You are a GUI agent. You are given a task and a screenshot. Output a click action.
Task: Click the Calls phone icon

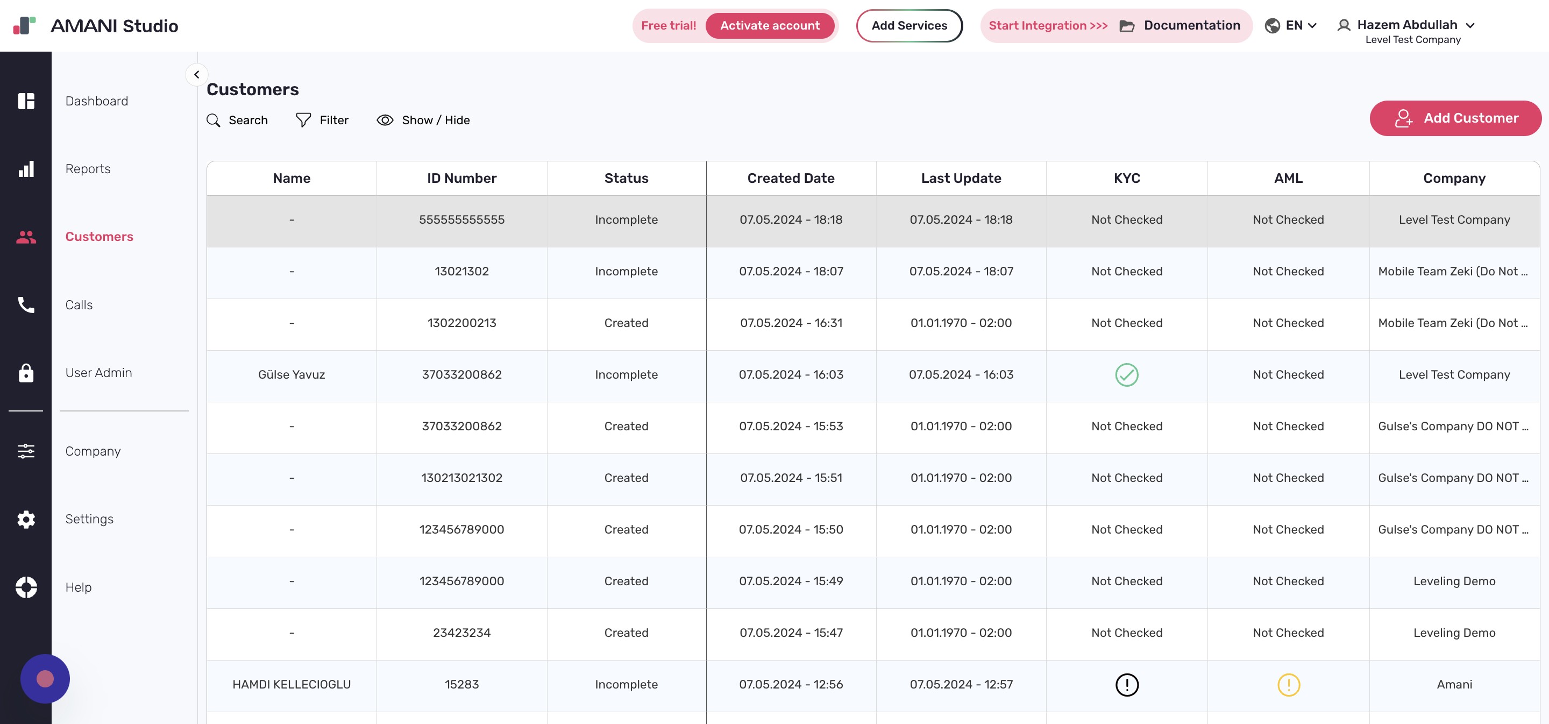(x=26, y=305)
